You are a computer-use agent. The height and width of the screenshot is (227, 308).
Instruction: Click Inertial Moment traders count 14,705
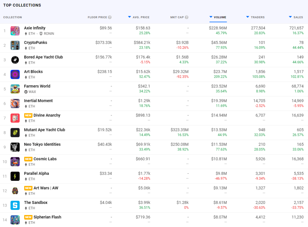pyautogui.click(x=259, y=101)
